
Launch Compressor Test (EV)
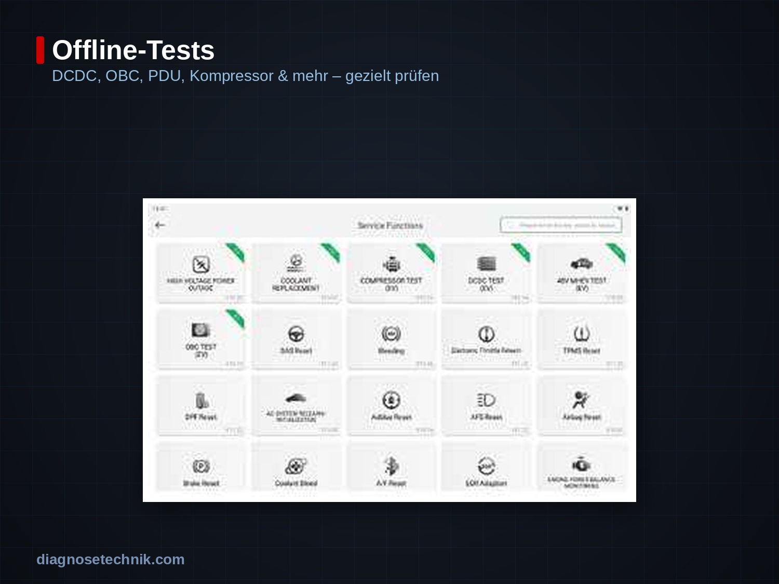click(391, 273)
